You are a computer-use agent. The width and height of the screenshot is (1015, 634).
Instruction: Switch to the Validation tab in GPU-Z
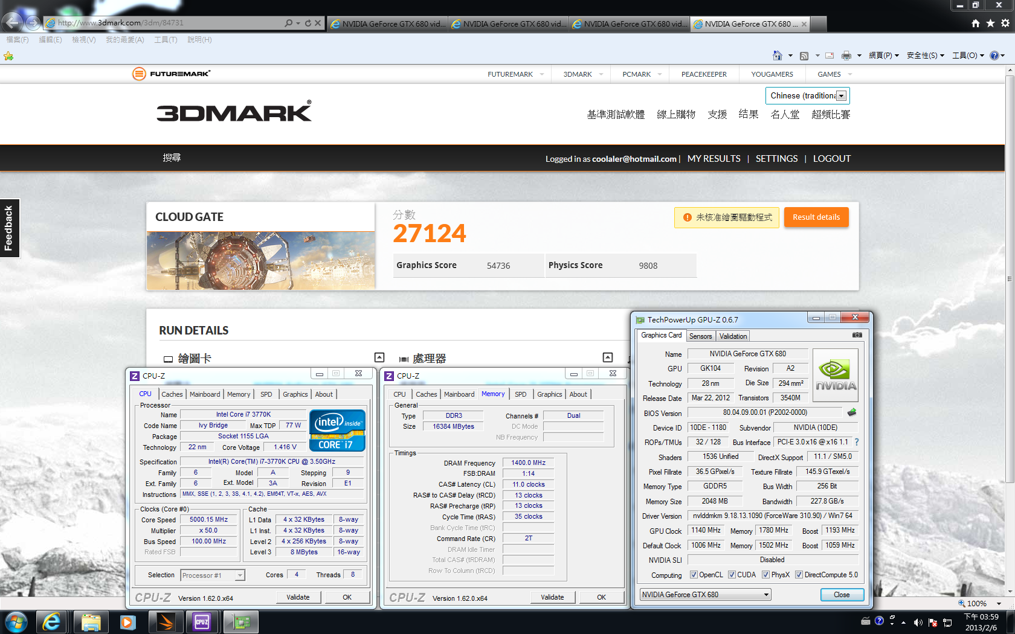click(x=733, y=336)
